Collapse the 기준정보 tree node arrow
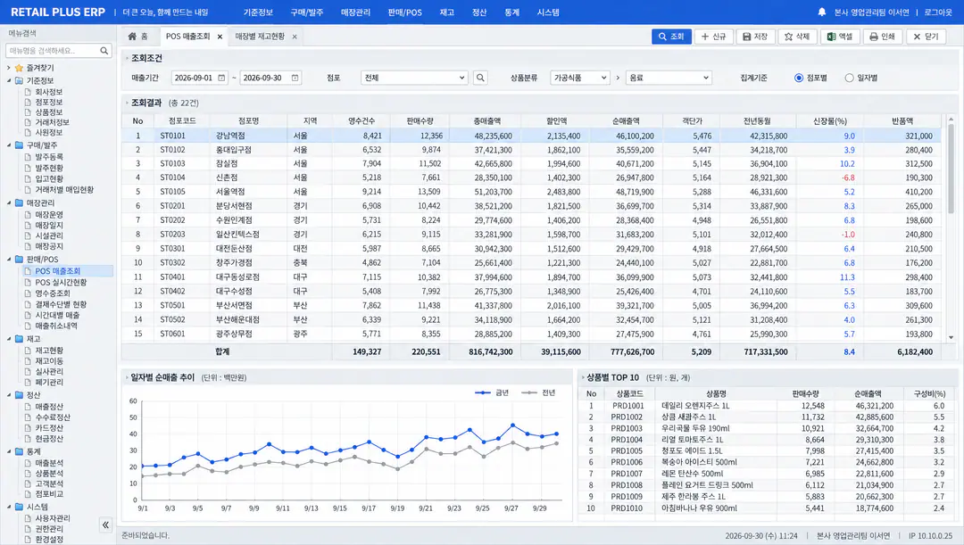Image resolution: width=964 pixels, height=545 pixels. click(9, 80)
